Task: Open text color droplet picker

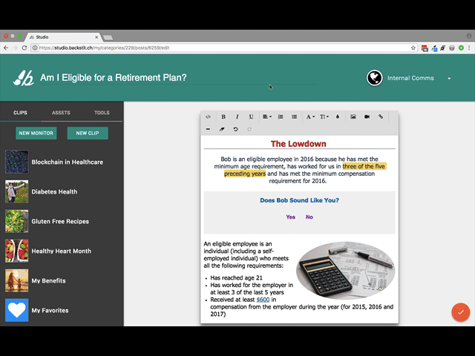Action: [x=338, y=117]
